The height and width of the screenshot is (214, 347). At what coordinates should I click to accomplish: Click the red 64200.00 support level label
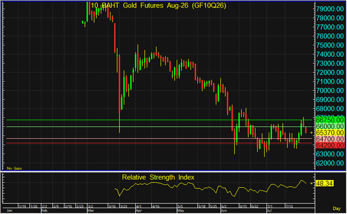(x=330, y=145)
